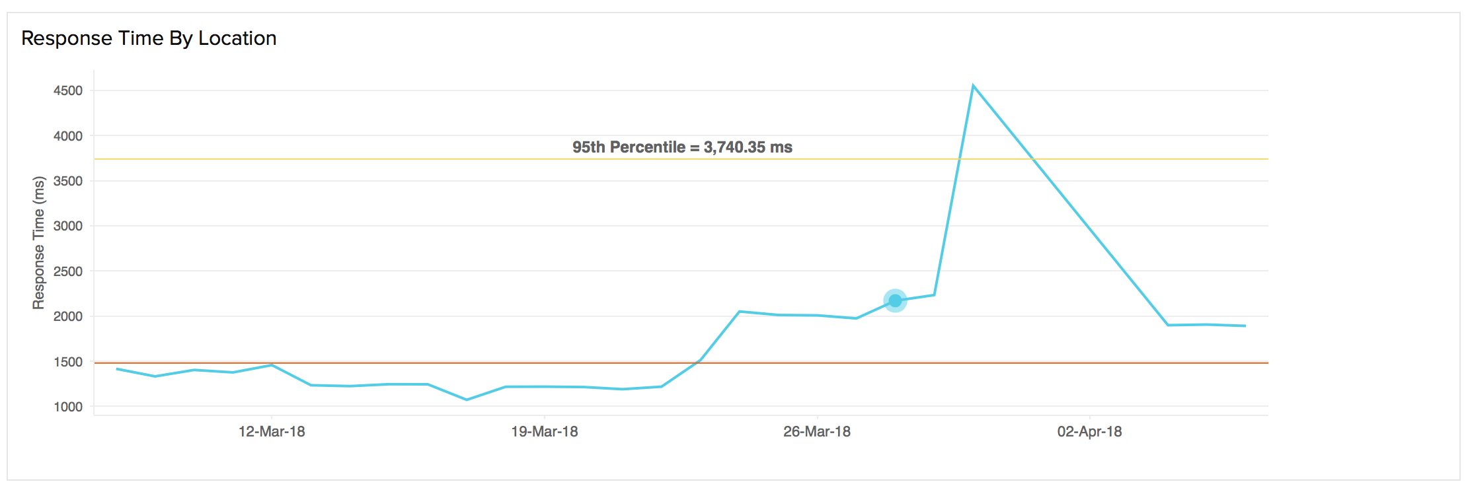
Task: Select the 26-Mar-18 x-axis date label
Action: coord(817,432)
